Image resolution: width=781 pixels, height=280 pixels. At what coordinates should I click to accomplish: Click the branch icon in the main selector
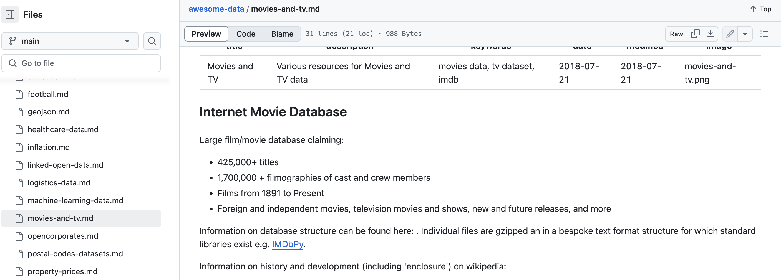(13, 41)
